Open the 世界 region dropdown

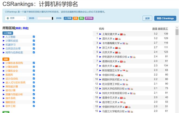[x=16, y=18]
